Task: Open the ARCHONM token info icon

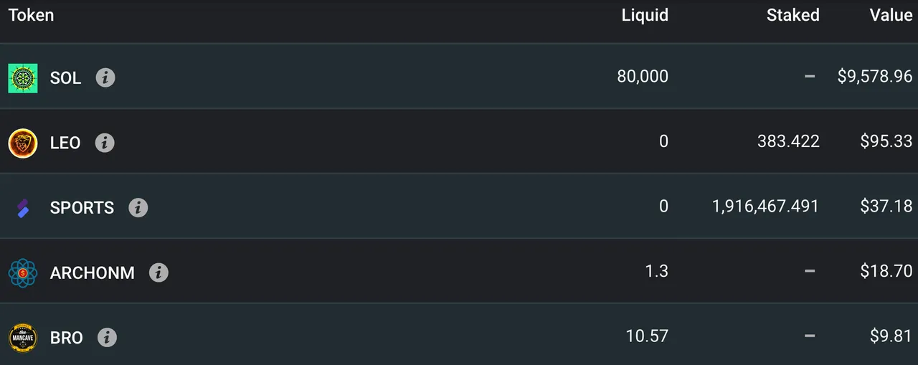Action: point(159,272)
